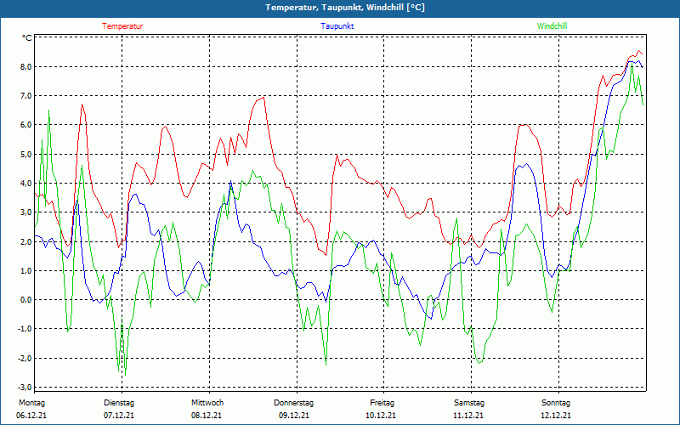Click the -1,0 y-axis value

coord(24,329)
